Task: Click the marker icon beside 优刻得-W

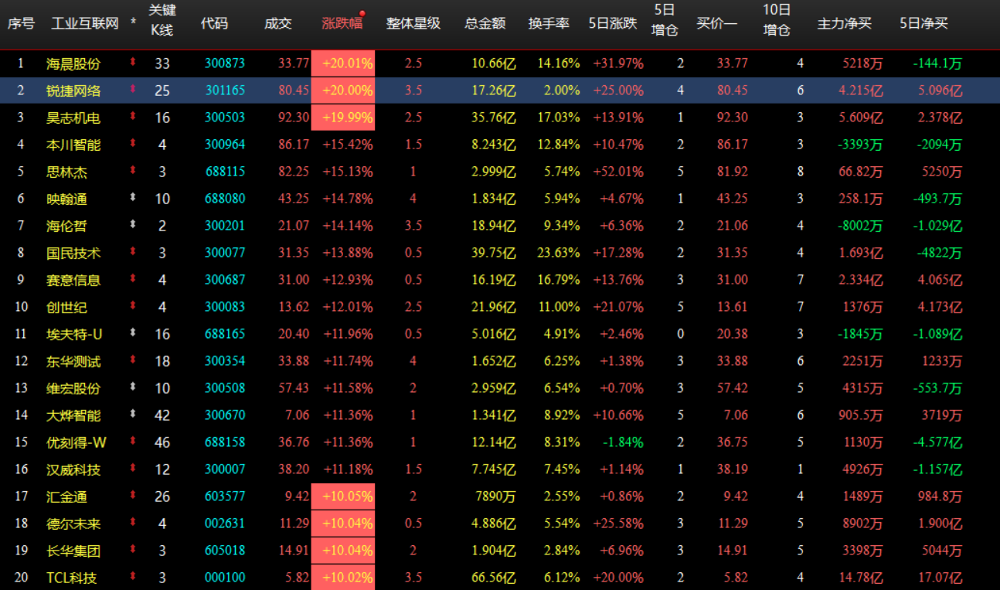Action: coord(133,442)
